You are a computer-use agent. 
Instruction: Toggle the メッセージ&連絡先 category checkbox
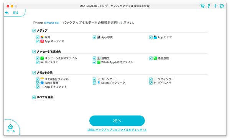point(34,51)
